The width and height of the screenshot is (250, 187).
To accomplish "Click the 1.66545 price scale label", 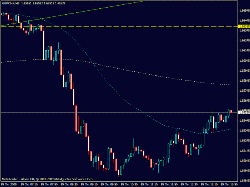I will pos(244,10).
